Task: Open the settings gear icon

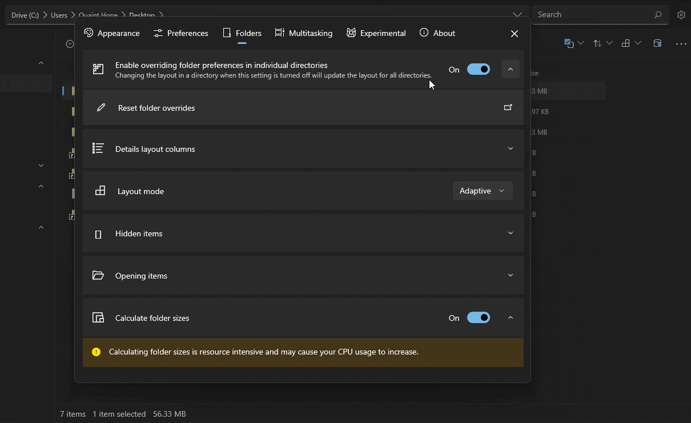Action: point(681,14)
